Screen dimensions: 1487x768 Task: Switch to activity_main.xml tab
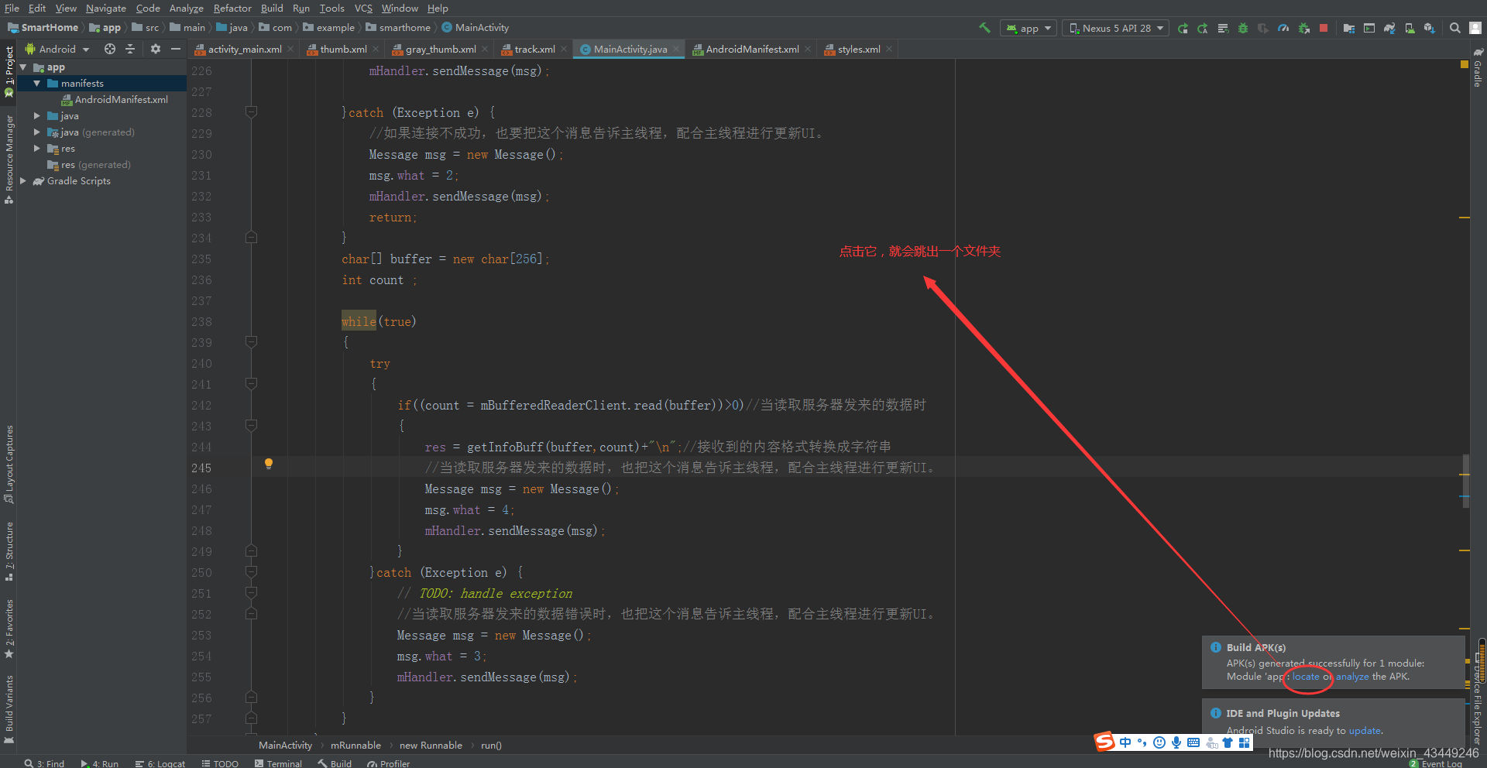[245, 49]
